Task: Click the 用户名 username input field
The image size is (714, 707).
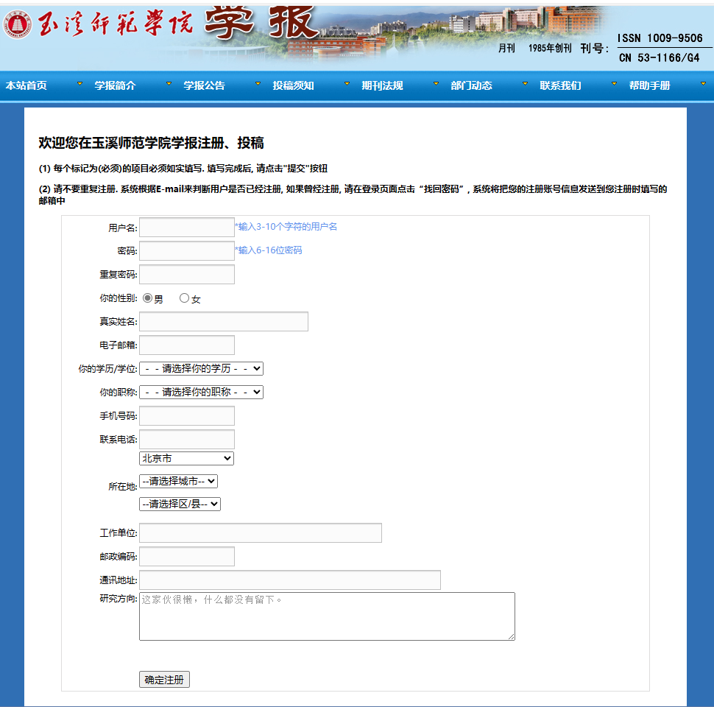Action: [186, 227]
